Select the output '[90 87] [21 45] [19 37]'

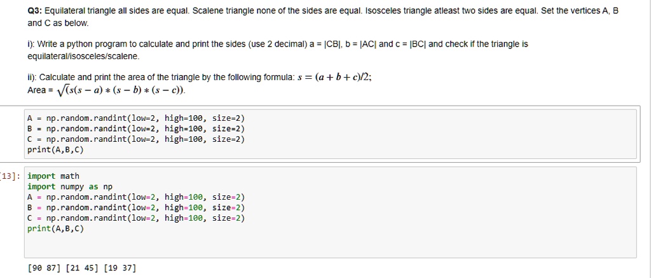click(81, 268)
